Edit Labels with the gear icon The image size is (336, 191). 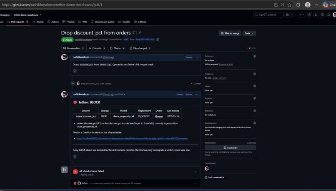[255, 86]
